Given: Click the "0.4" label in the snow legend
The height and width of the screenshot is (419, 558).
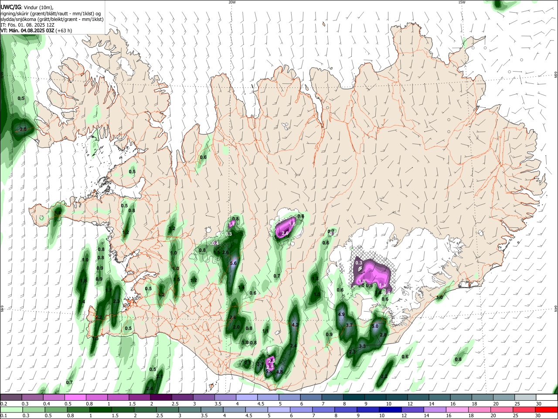Looking at the screenshot, I should (46, 404).
